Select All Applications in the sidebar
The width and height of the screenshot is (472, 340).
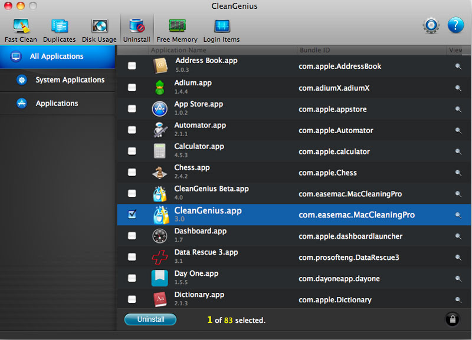pos(57,57)
